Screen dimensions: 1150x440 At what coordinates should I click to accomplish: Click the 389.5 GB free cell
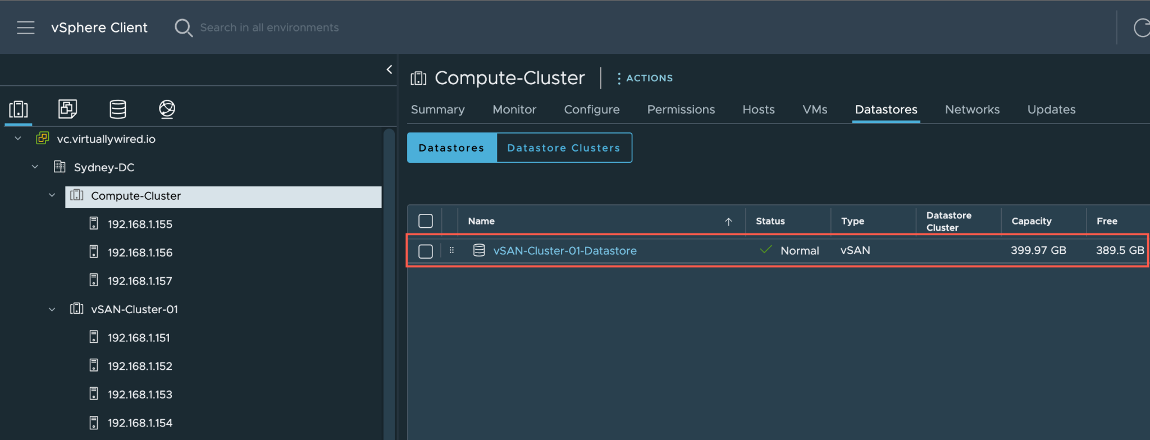(1120, 250)
